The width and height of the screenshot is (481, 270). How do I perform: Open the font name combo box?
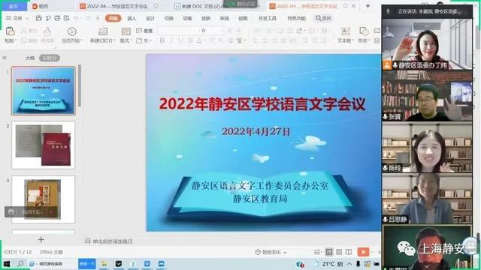coord(179,31)
